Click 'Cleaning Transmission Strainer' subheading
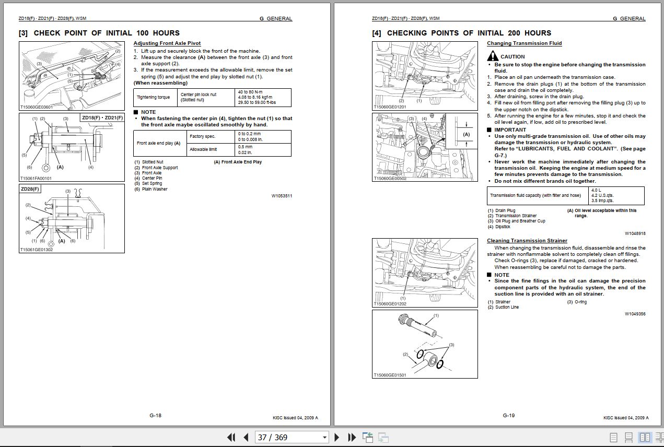The image size is (664, 447). 527,241
